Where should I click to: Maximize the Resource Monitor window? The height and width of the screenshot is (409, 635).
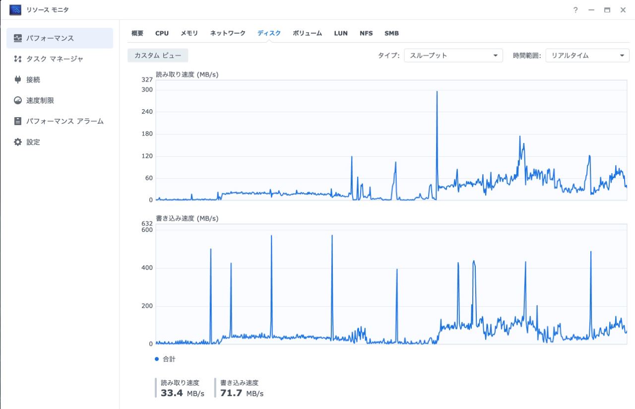tap(607, 10)
